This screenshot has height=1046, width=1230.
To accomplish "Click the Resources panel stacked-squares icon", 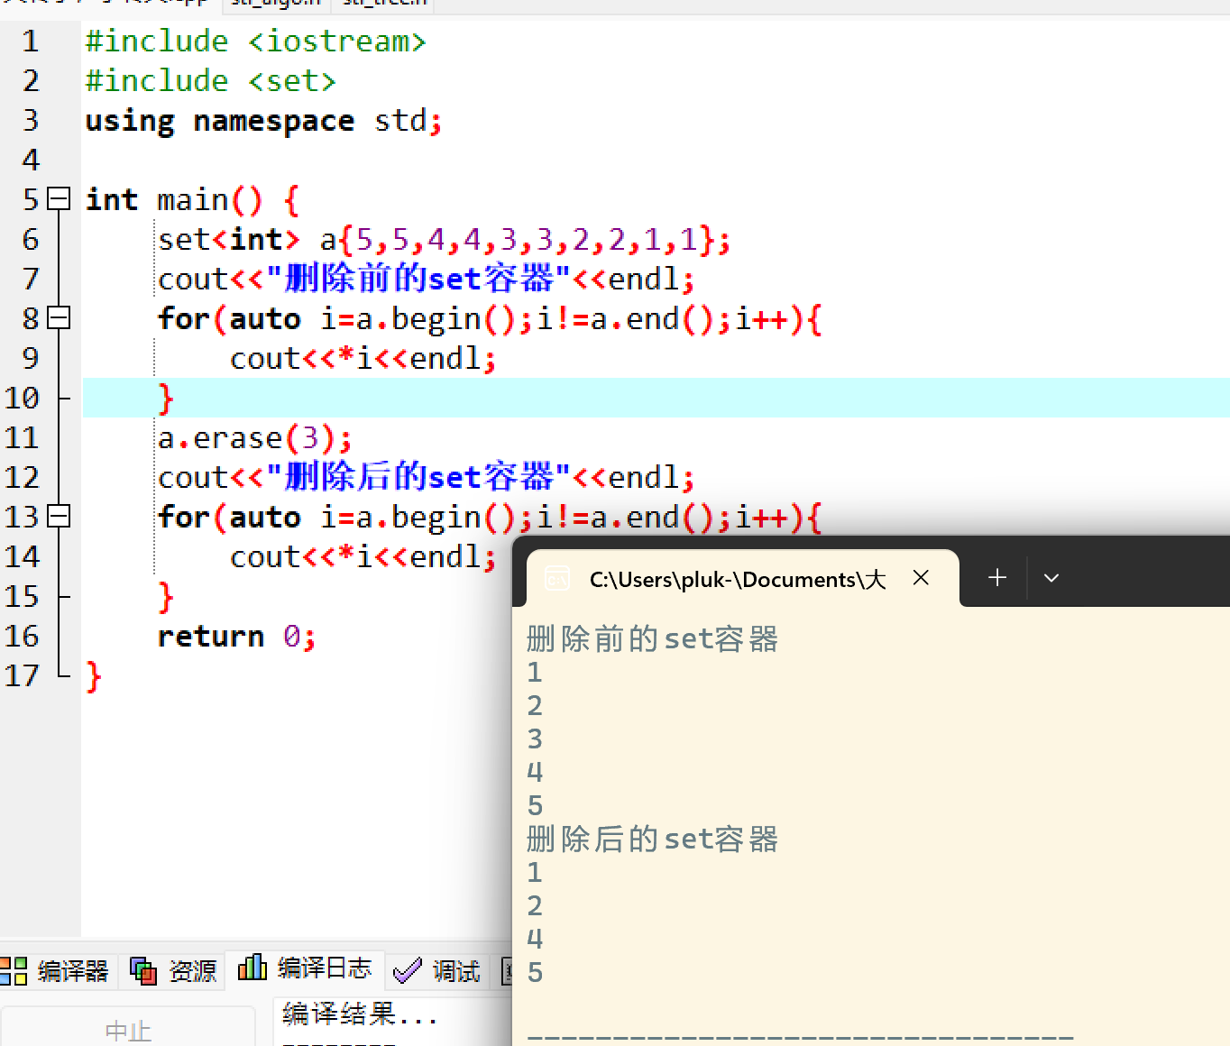I will [x=142, y=970].
